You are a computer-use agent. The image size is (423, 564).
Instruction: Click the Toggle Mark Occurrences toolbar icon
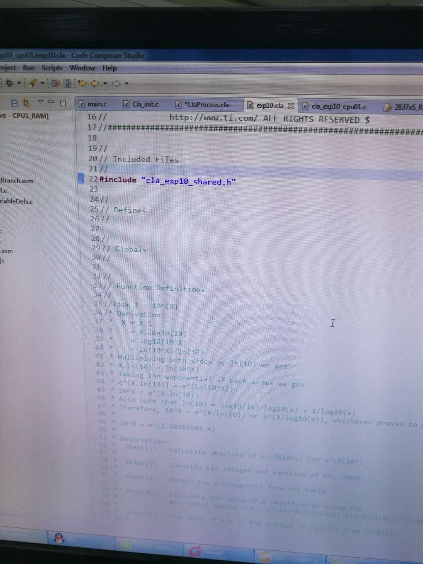click(55, 83)
